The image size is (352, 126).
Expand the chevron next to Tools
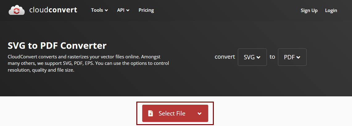(106, 10)
